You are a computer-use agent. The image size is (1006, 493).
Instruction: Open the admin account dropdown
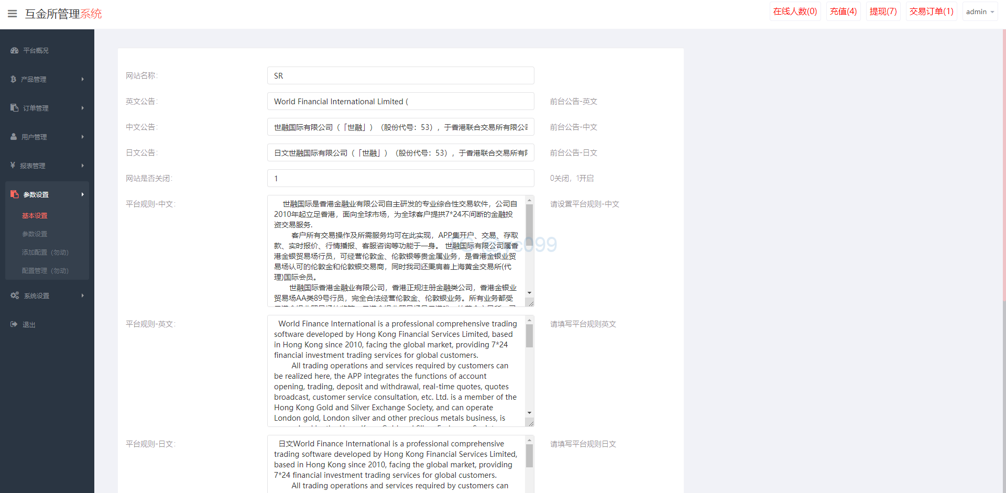pyautogui.click(x=980, y=12)
